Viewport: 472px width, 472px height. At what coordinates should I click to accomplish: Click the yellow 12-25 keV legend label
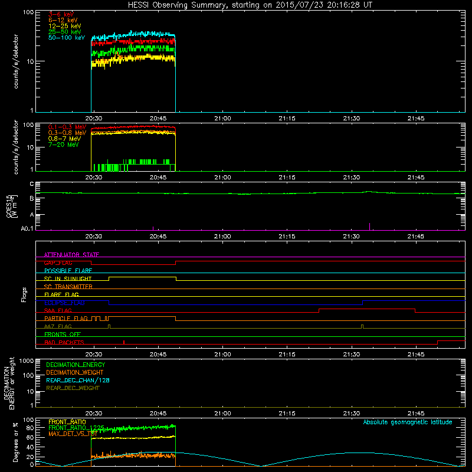[x=65, y=26]
